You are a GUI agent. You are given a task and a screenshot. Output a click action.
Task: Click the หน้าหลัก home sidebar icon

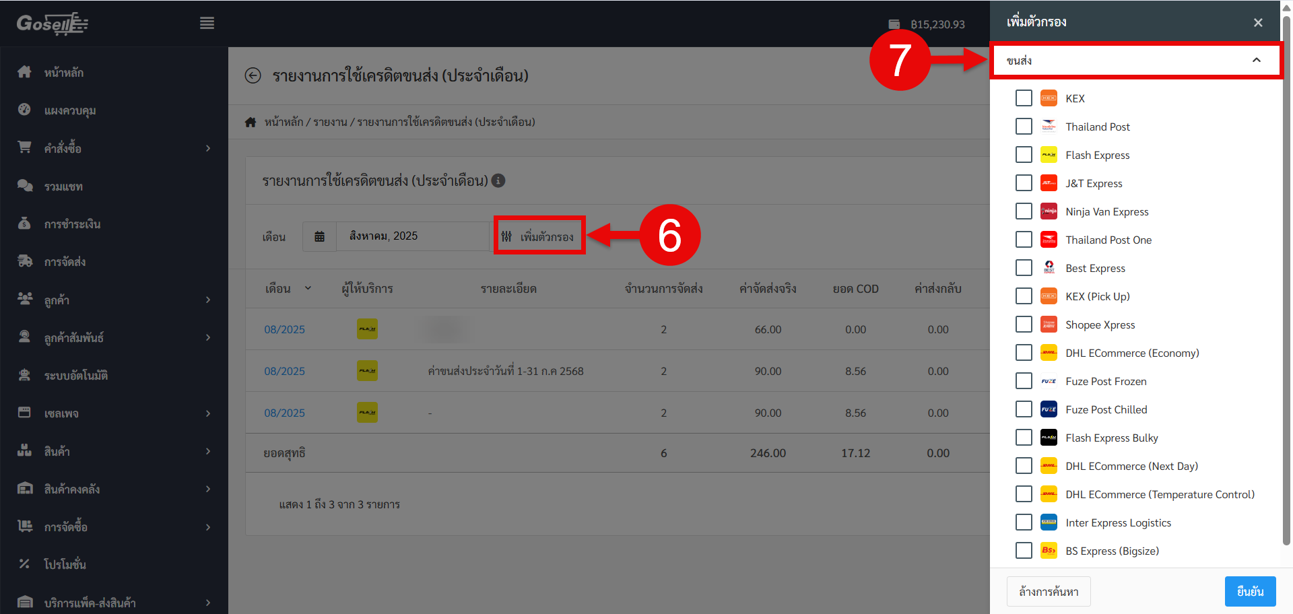[x=25, y=72]
